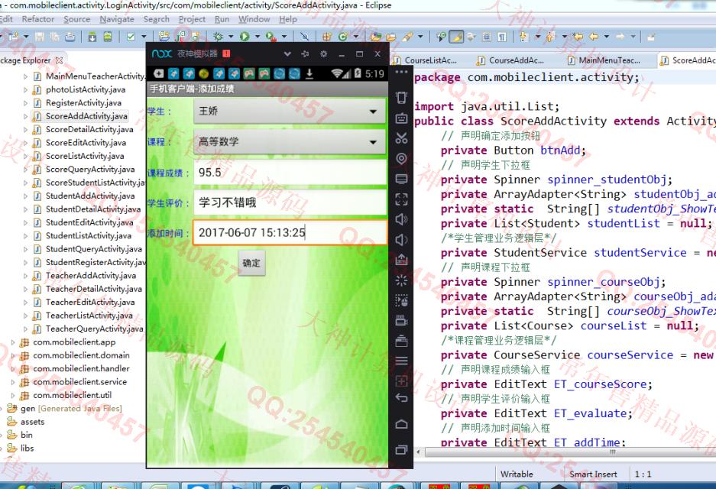Open the Navigate menu

117,19
